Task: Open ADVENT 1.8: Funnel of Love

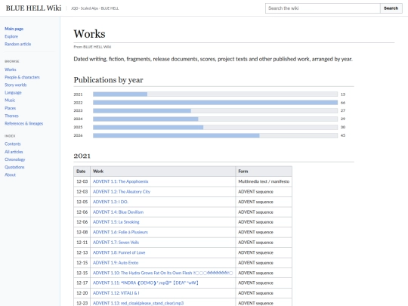Action: click(x=119, y=252)
